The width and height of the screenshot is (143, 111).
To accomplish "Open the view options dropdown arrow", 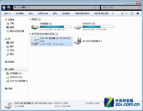I will coord(126,13).
